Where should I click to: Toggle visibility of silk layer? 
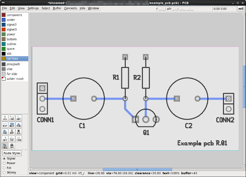coord(3,54)
